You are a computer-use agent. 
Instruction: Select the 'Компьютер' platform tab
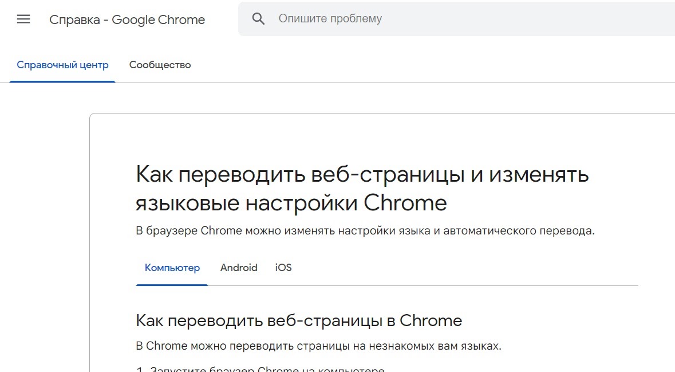click(x=172, y=268)
